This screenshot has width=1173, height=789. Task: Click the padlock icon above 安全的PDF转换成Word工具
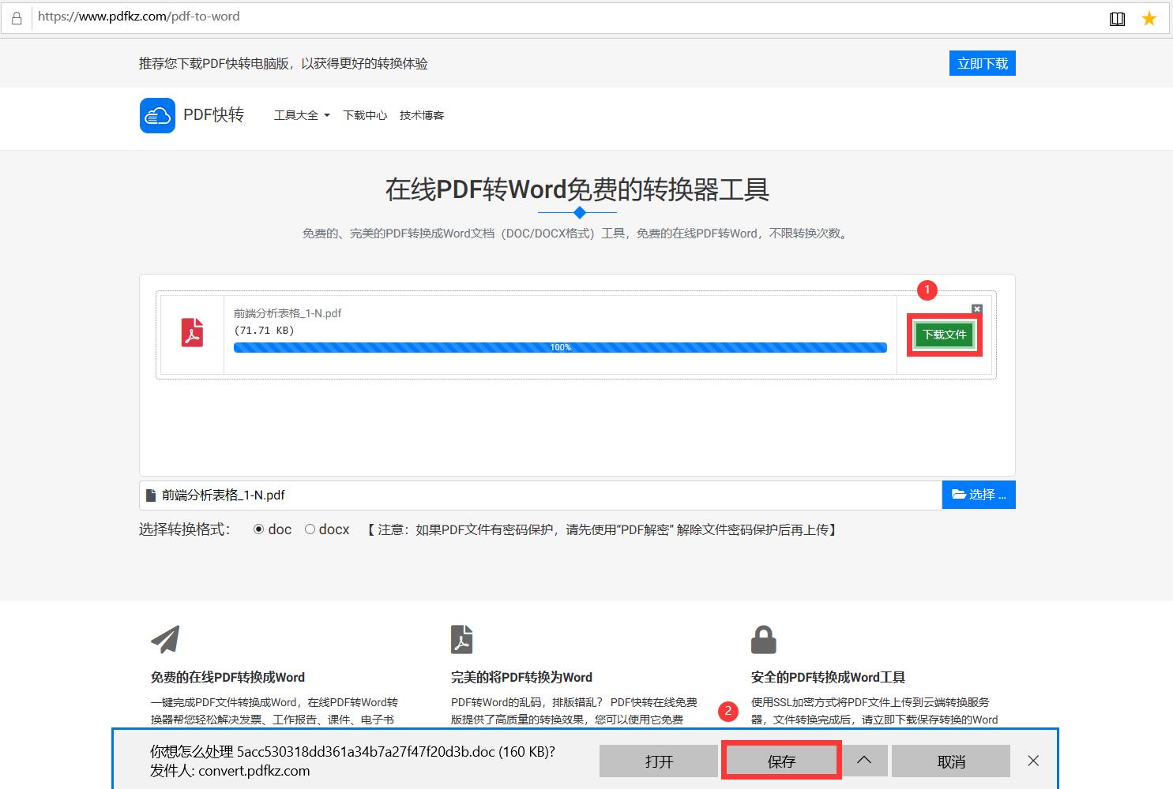click(764, 639)
